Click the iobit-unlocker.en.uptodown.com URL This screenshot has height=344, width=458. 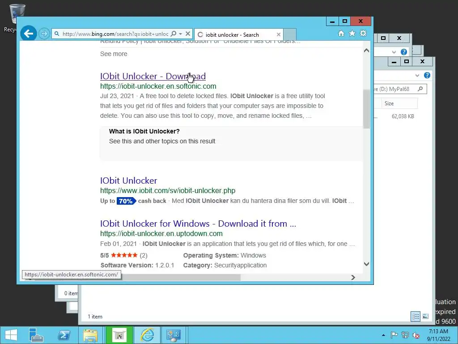[161, 234]
